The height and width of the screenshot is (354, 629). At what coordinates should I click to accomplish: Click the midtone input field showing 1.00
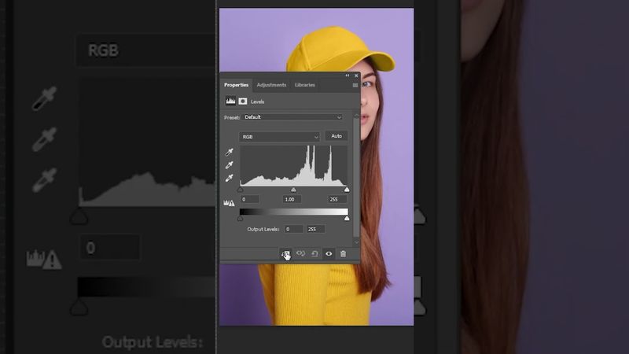click(292, 200)
